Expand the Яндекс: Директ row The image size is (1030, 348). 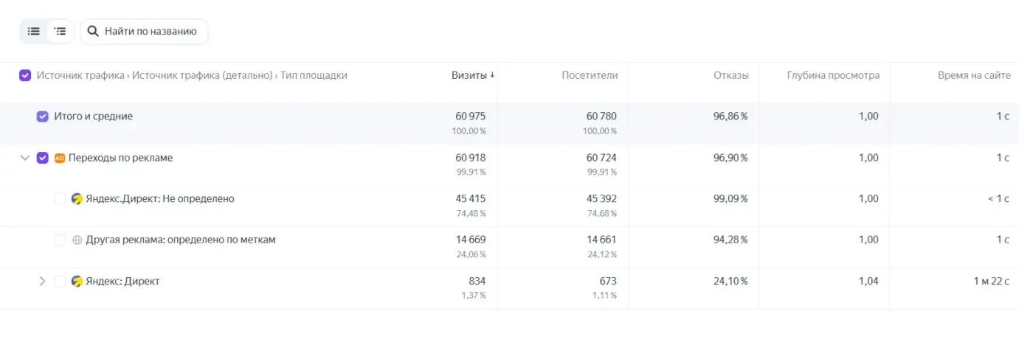[42, 282]
